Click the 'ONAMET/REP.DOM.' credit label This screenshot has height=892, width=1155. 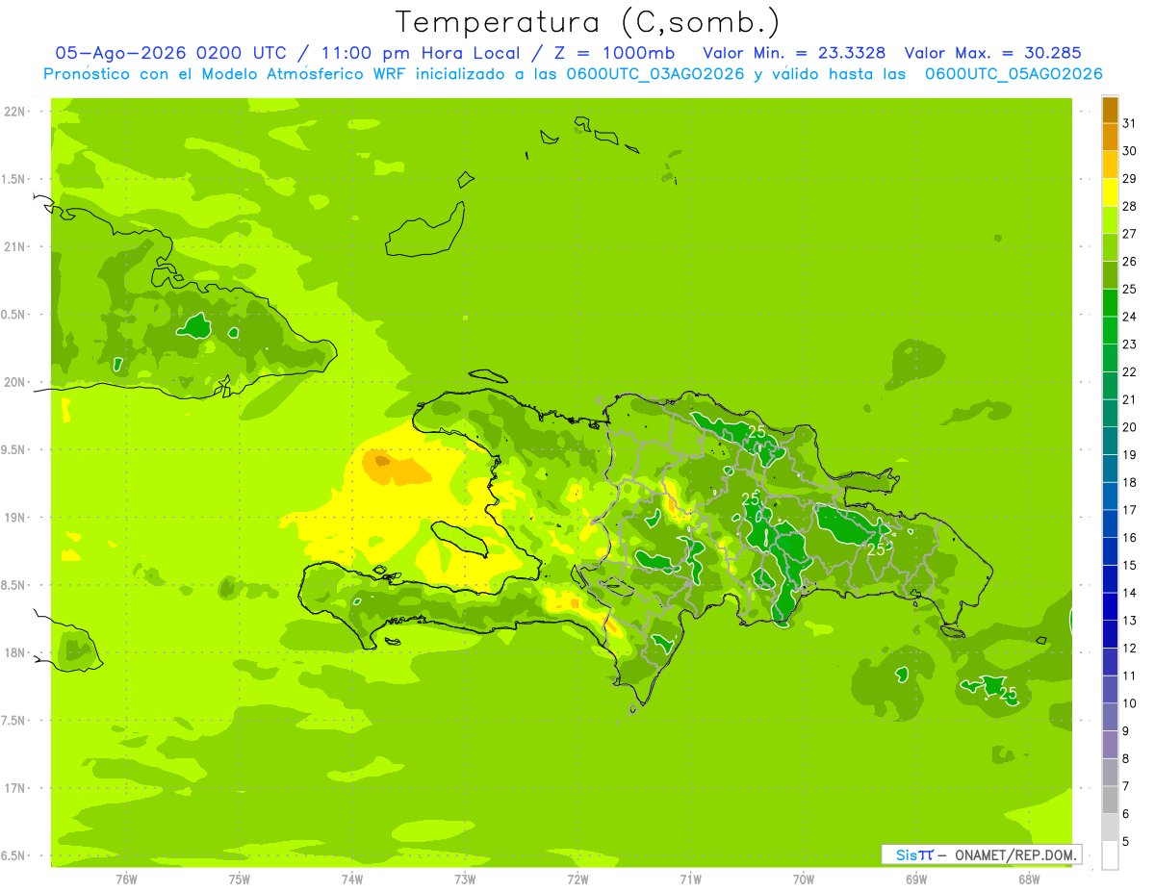(1015, 854)
